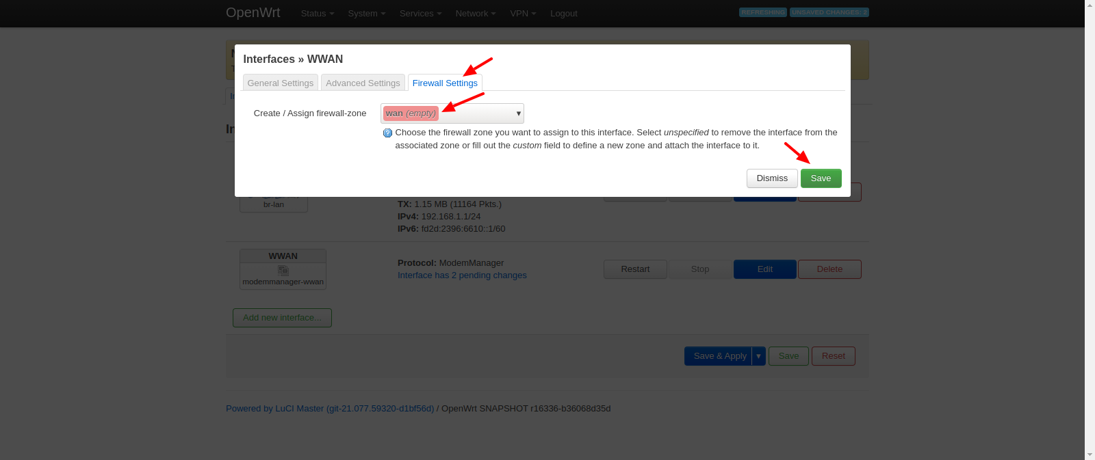Click the modemmanager-wwan device name
The width and height of the screenshot is (1095, 460).
[x=283, y=282]
